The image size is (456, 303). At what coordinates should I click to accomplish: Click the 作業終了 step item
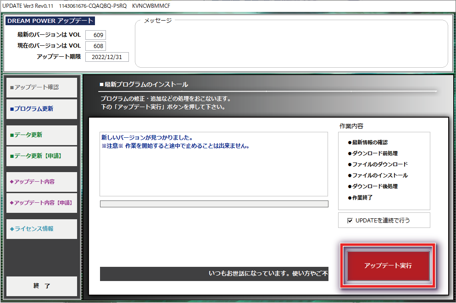point(362,197)
